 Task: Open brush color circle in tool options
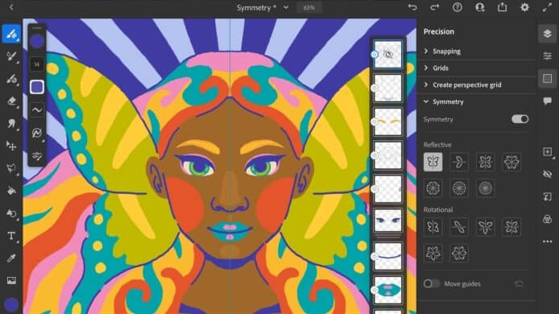(37, 41)
